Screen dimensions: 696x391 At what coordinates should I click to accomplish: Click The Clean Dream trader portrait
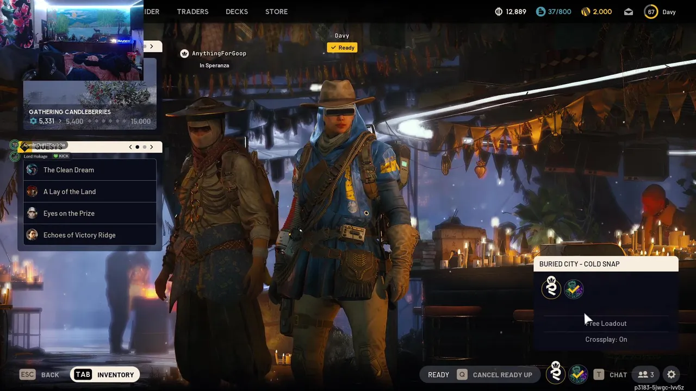(32, 170)
